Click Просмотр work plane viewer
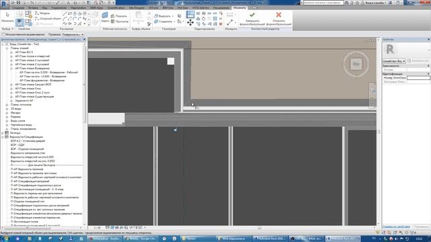 [120, 22]
